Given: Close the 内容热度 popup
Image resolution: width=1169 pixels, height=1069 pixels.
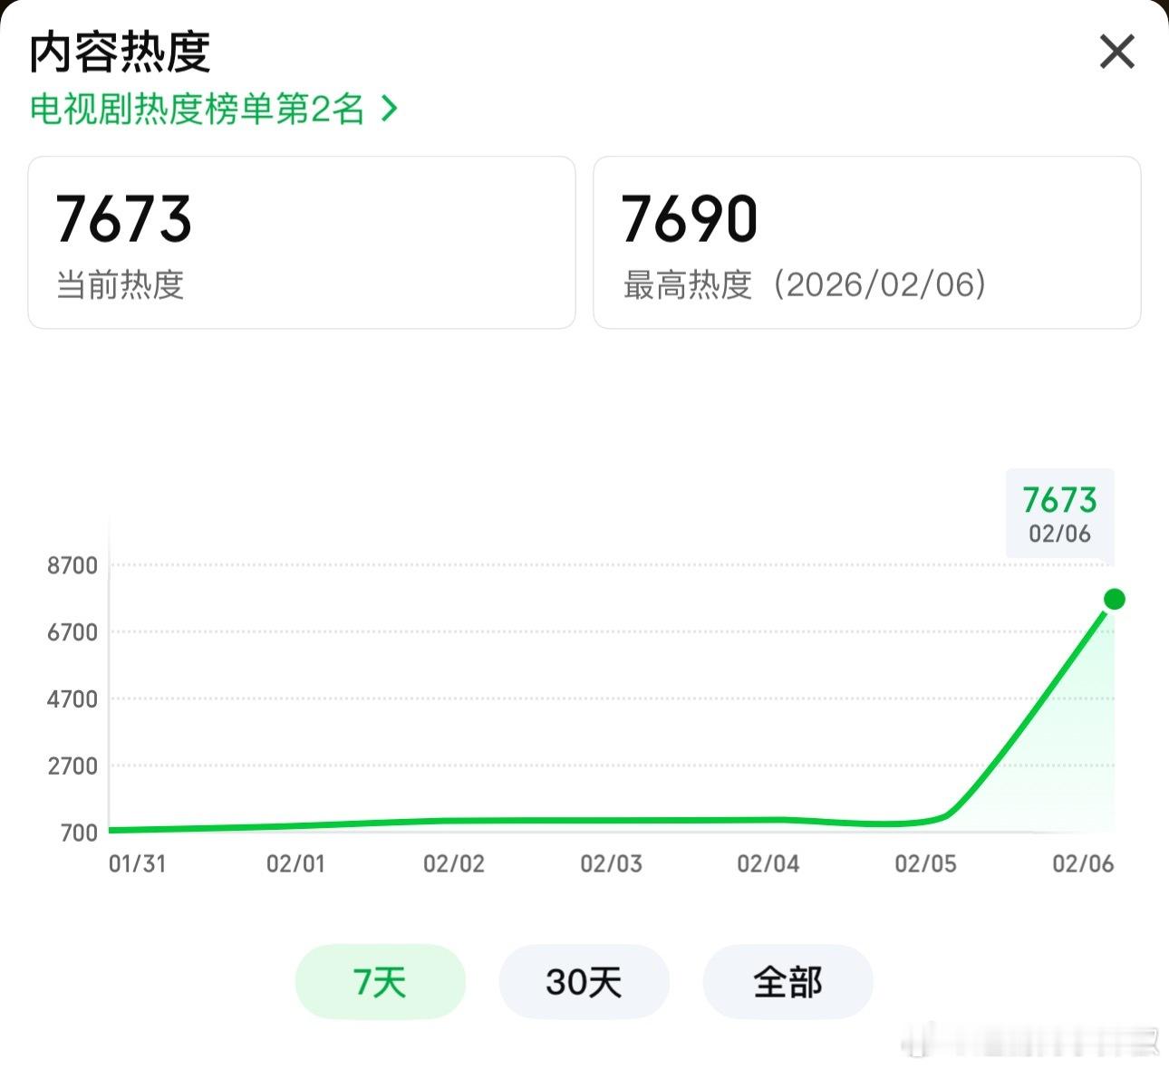Looking at the screenshot, I should coord(1117,53).
